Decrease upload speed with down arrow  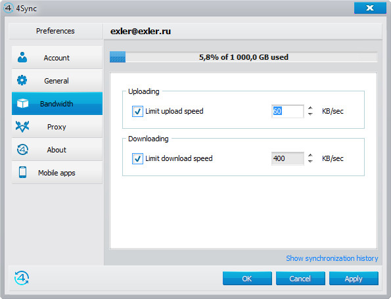[310, 114]
